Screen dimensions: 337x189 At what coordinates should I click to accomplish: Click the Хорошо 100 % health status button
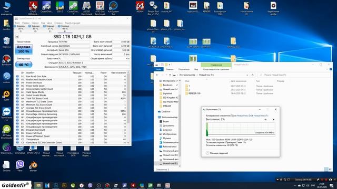tap(24, 49)
